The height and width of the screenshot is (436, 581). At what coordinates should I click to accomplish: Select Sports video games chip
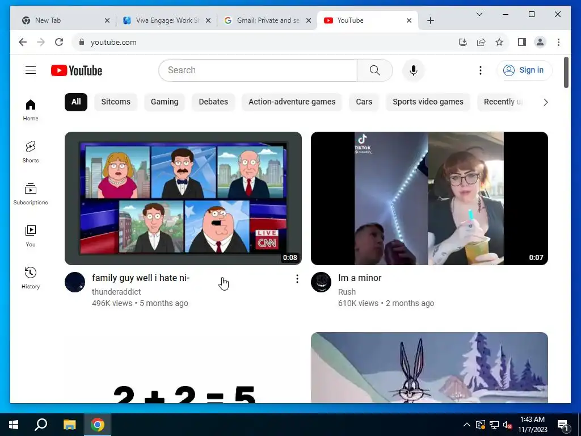pyautogui.click(x=428, y=102)
